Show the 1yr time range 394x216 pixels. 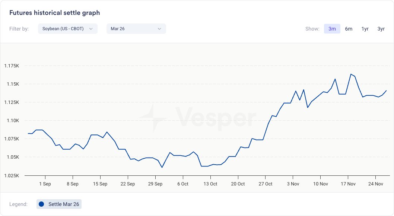coord(365,29)
